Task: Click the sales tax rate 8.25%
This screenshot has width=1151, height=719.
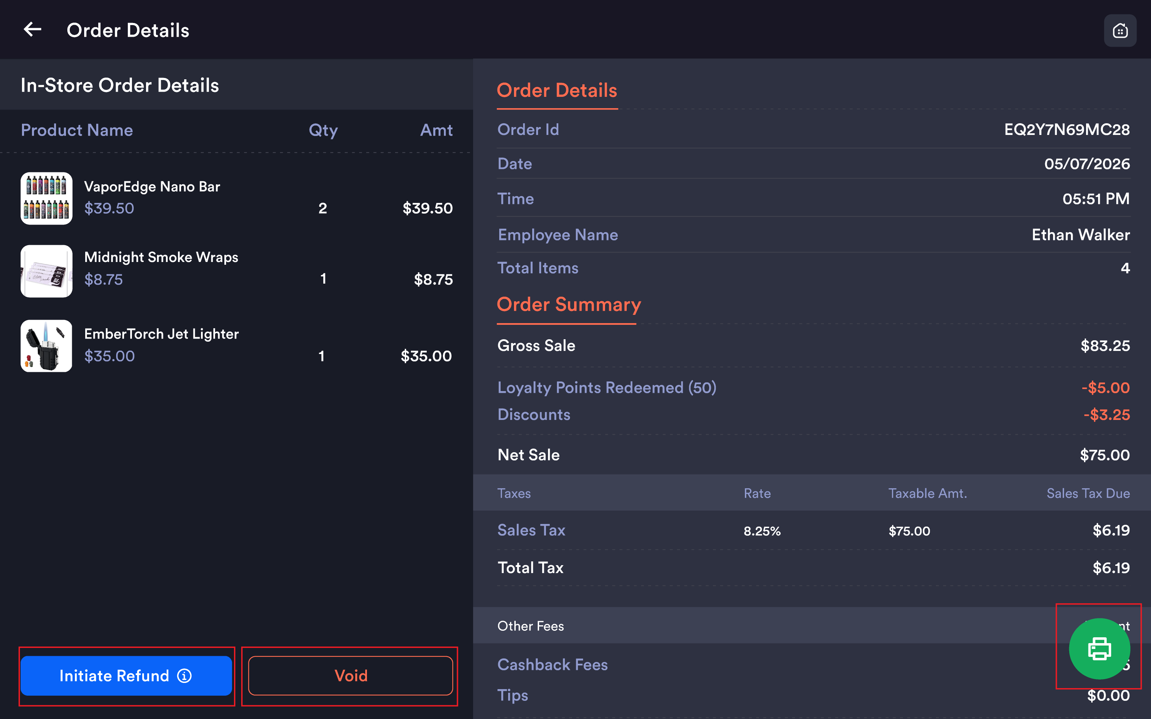Action: [762, 531]
